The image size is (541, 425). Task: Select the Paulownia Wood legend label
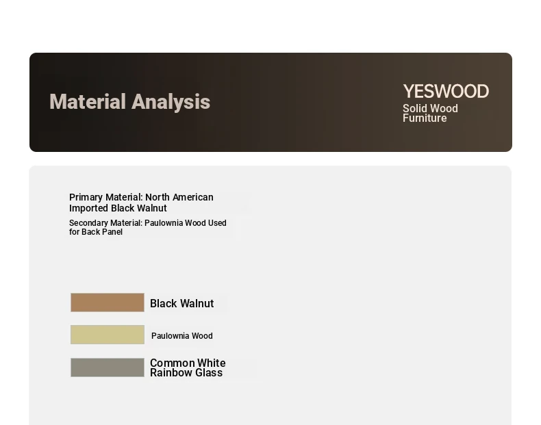[182, 336]
